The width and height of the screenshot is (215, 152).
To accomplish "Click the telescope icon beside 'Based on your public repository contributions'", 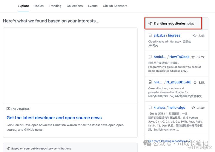I will coord(8,148).
